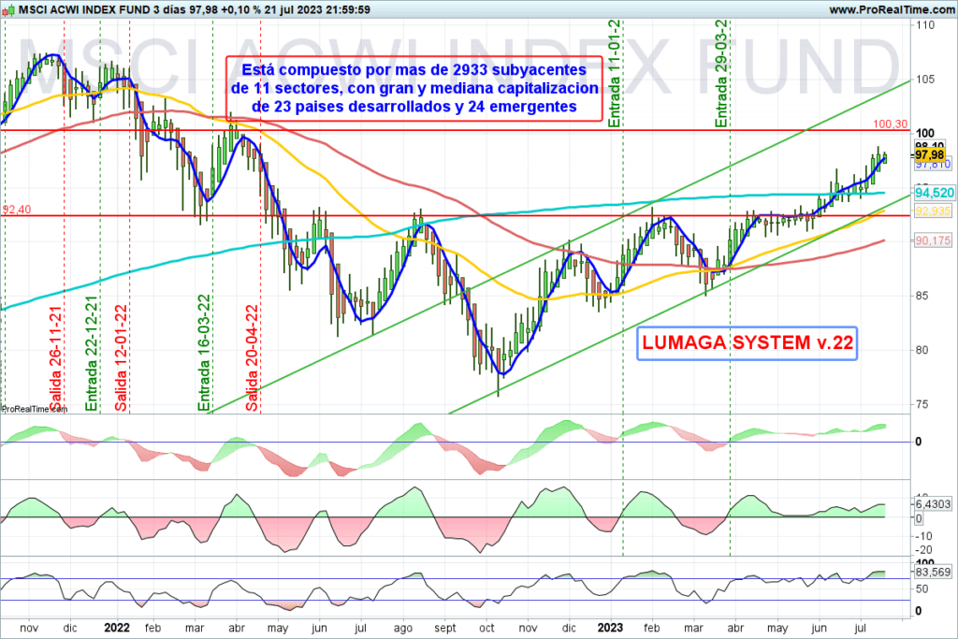Viewport: 958px width, 639px height.
Task: Open the www.ProRealTime.com link
Action: point(892,9)
